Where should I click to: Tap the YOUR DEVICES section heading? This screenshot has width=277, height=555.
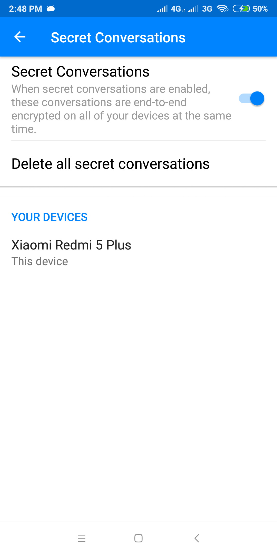point(50,217)
